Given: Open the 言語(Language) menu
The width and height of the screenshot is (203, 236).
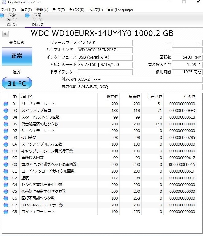Looking at the screenshot, I should coord(120,10).
